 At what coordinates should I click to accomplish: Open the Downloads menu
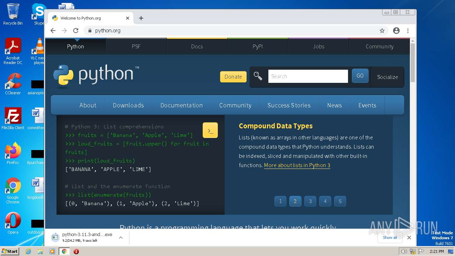128,105
